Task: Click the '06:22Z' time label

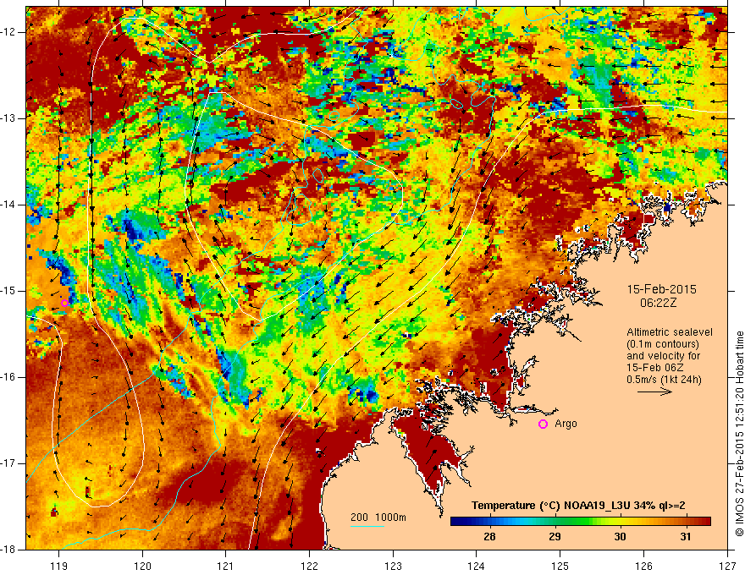Action: point(658,303)
